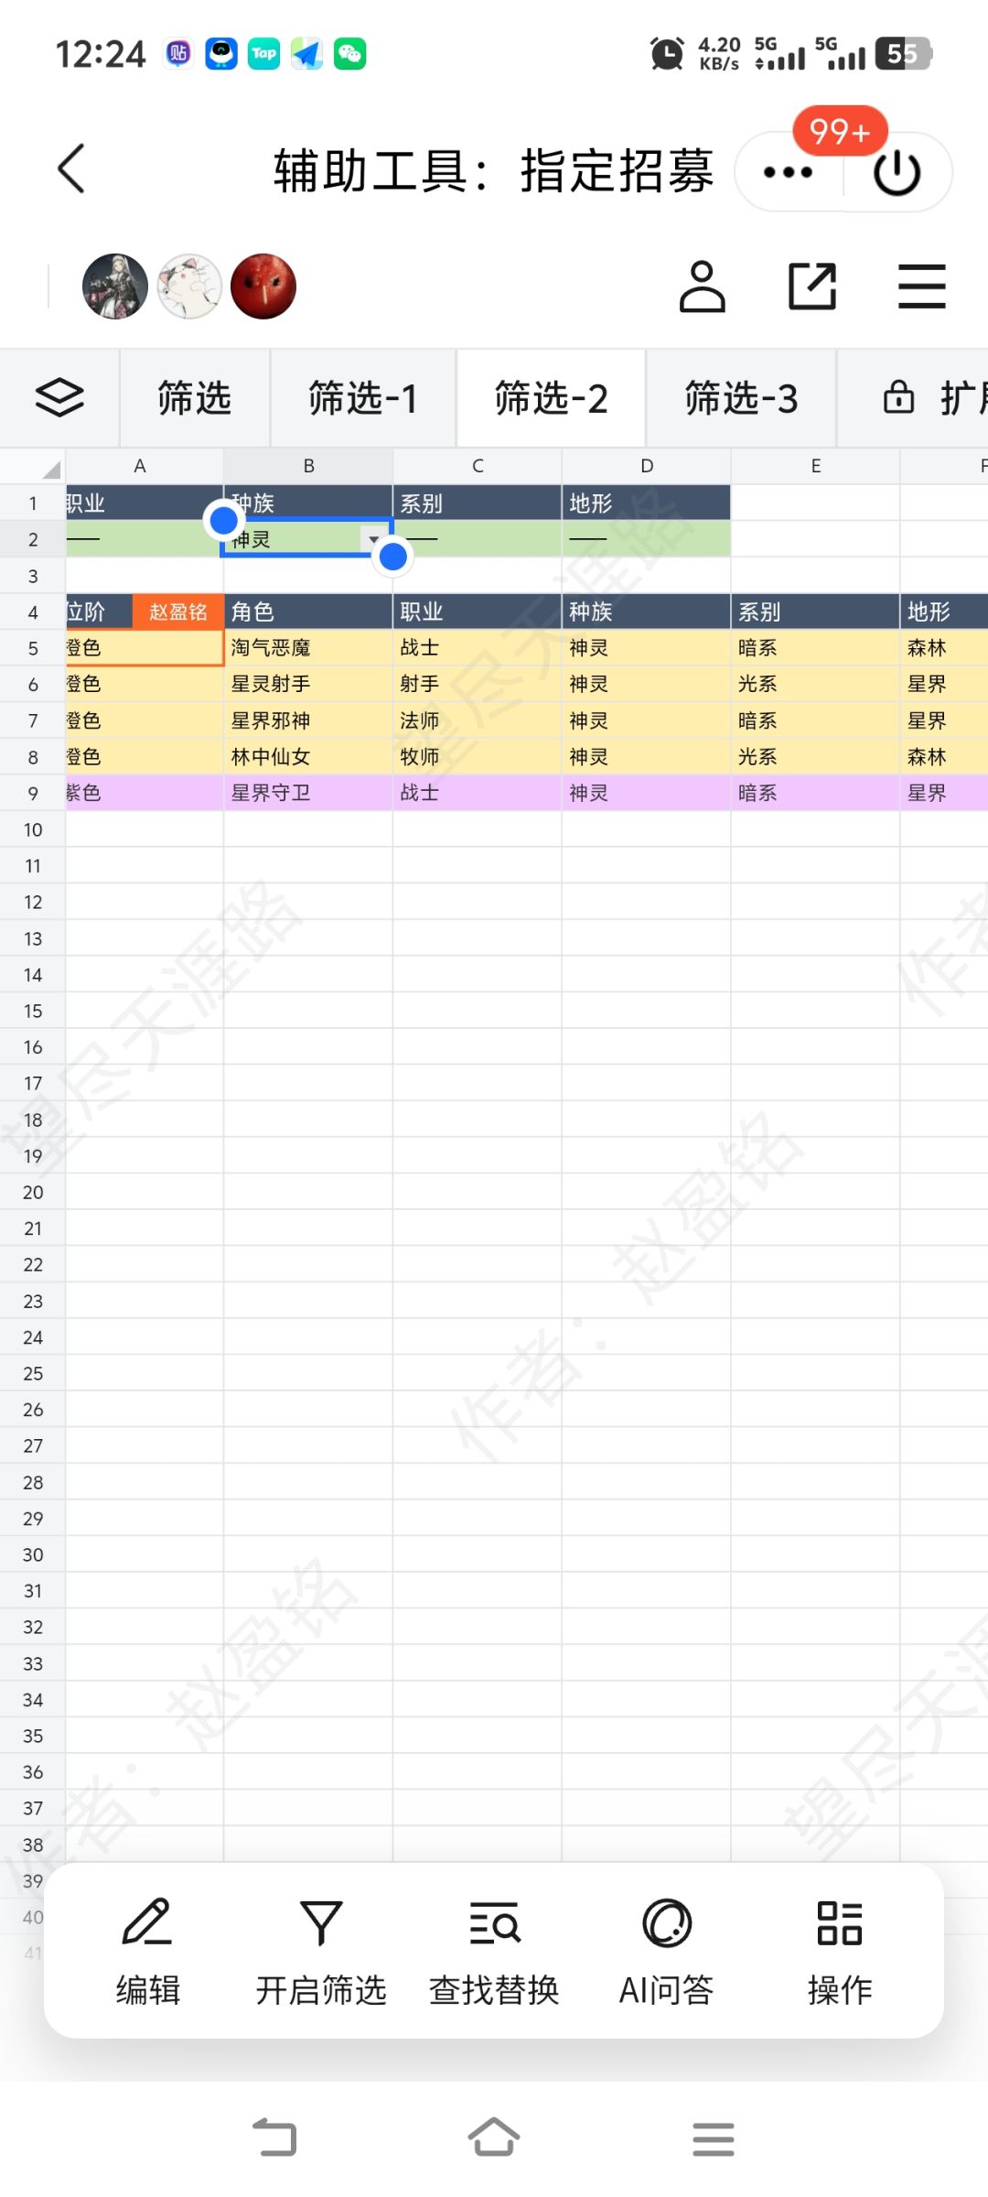Tap the upper-left blue selection handle

tap(224, 521)
